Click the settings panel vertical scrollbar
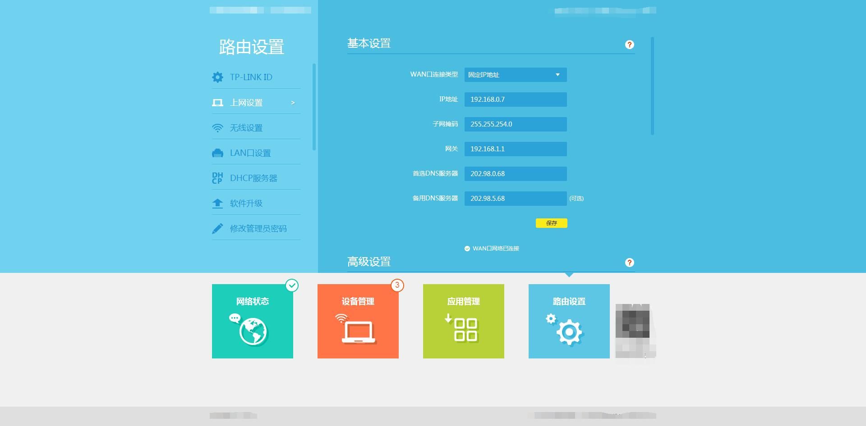Viewport: 866px width, 426px height. [652, 86]
